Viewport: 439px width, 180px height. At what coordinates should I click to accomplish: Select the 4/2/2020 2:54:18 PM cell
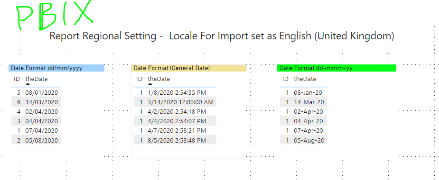181,111
